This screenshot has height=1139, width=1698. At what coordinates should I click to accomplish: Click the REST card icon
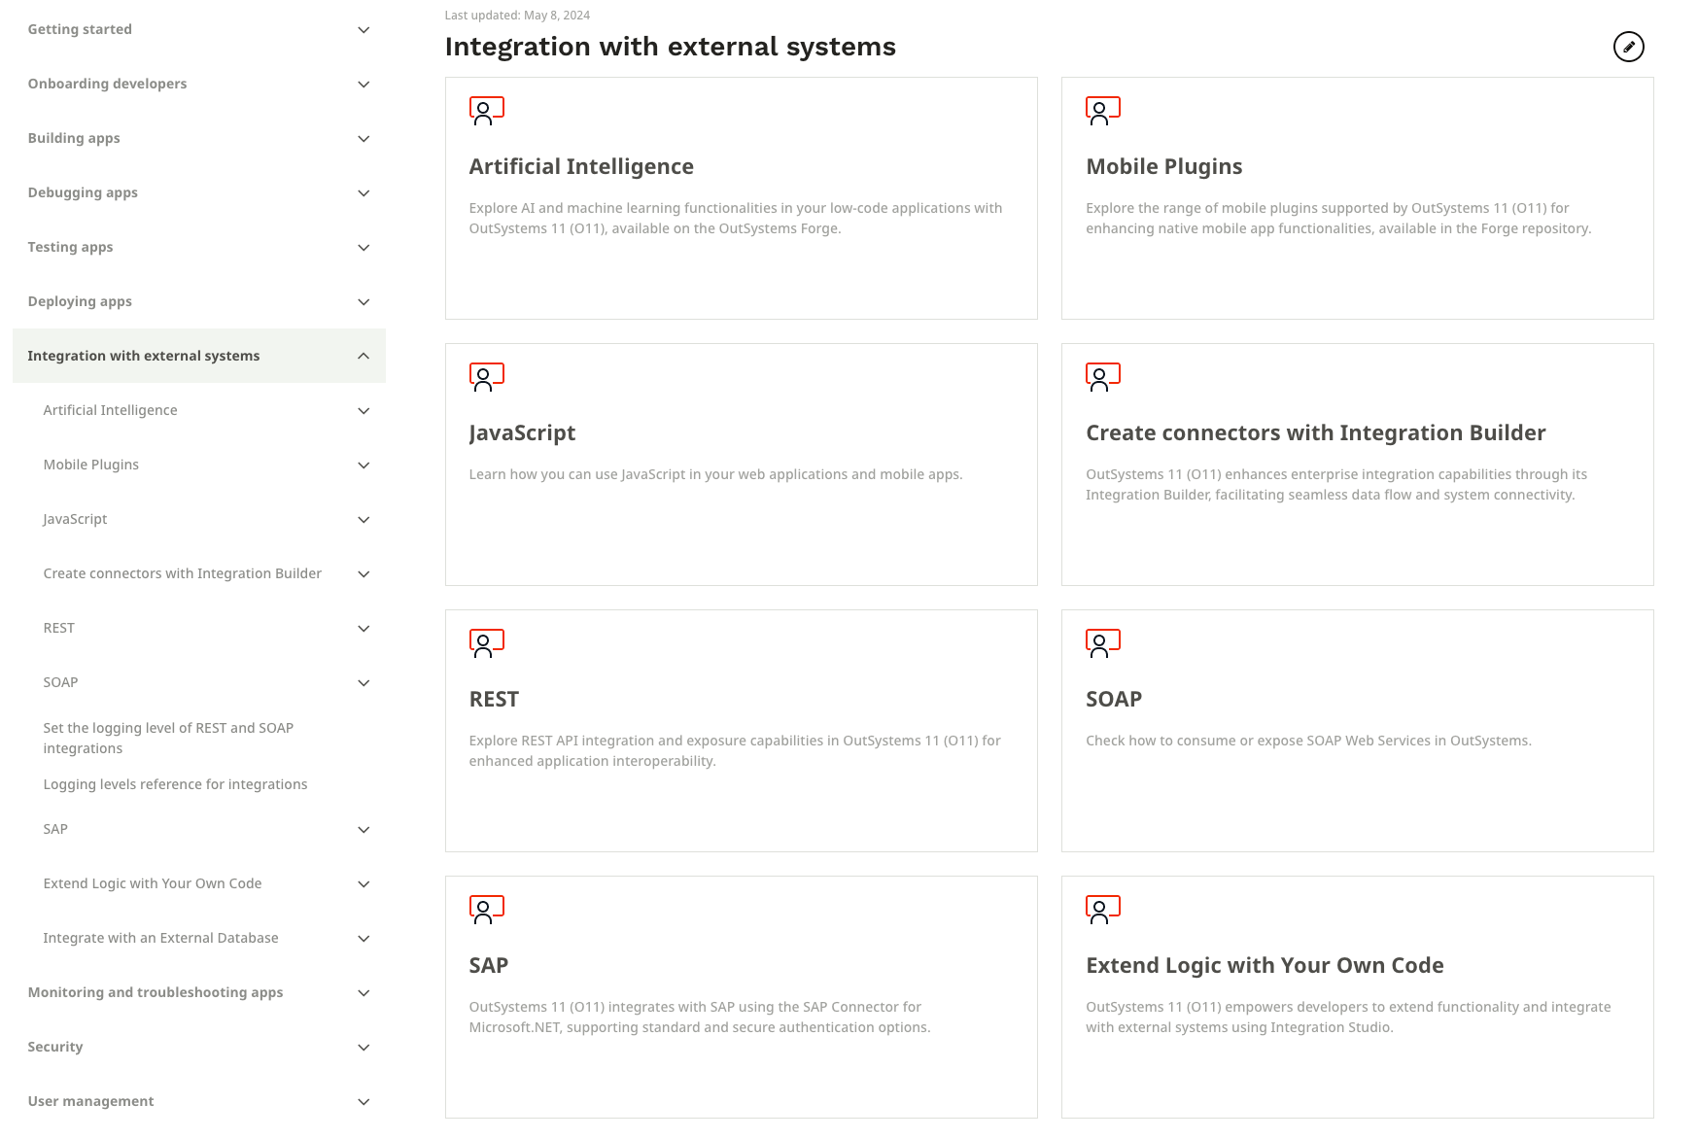(486, 642)
